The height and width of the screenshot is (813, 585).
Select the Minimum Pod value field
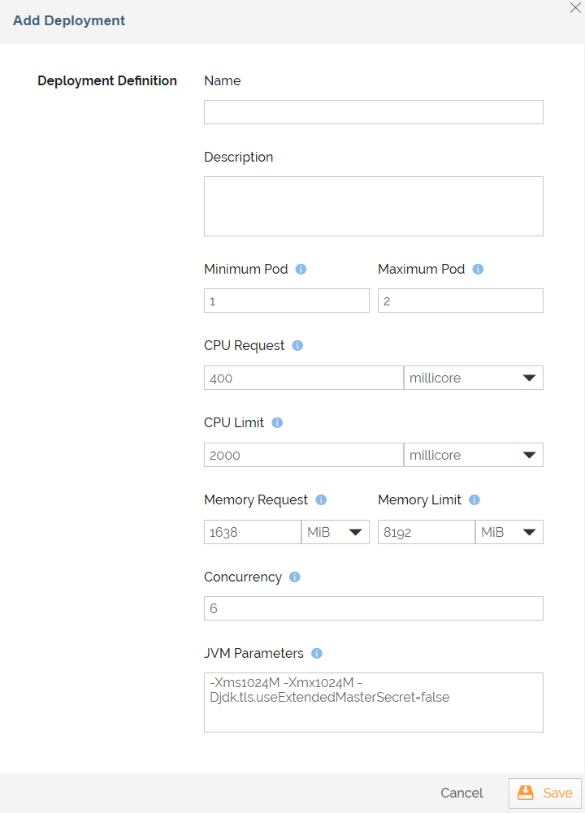pos(286,300)
